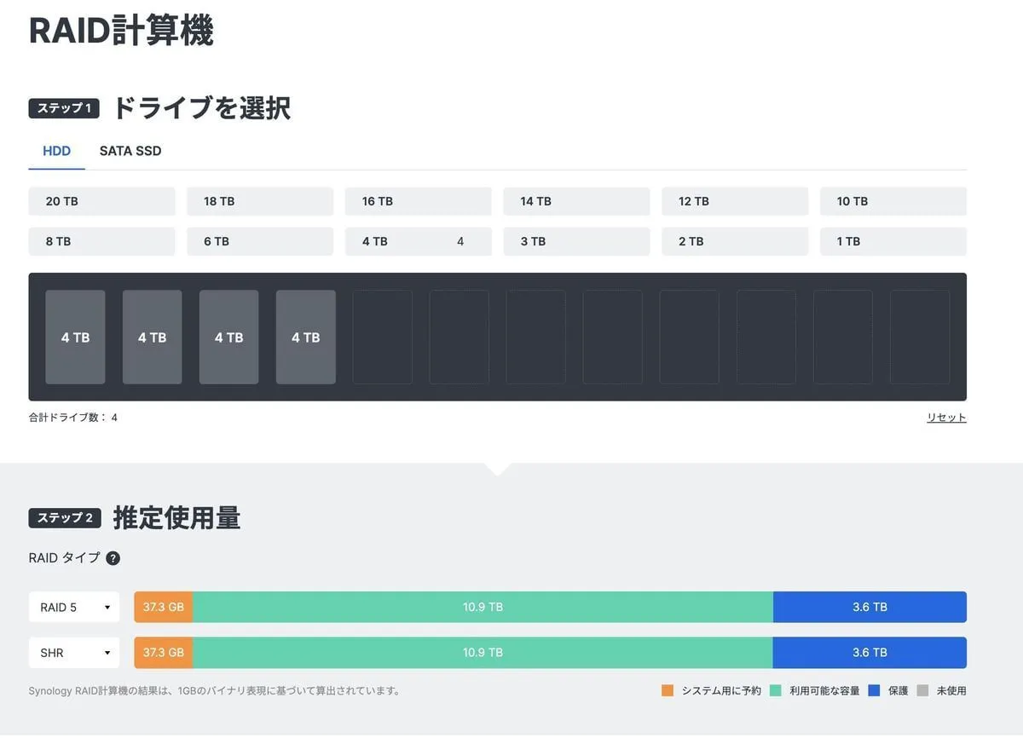The image size is (1023, 738).
Task: Select the HDD tab
Action: click(x=56, y=151)
